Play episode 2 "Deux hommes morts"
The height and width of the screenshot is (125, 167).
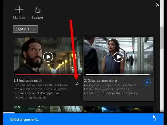click(118, 57)
